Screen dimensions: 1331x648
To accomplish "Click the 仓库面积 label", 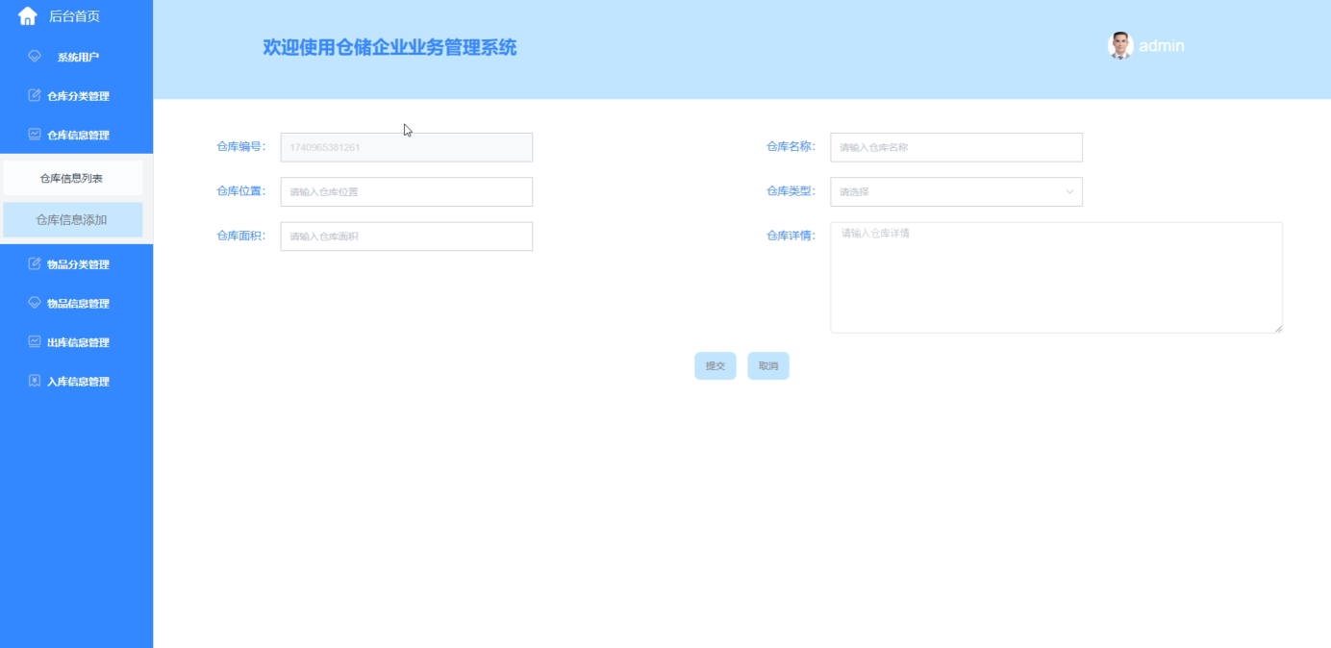I will (x=240, y=236).
